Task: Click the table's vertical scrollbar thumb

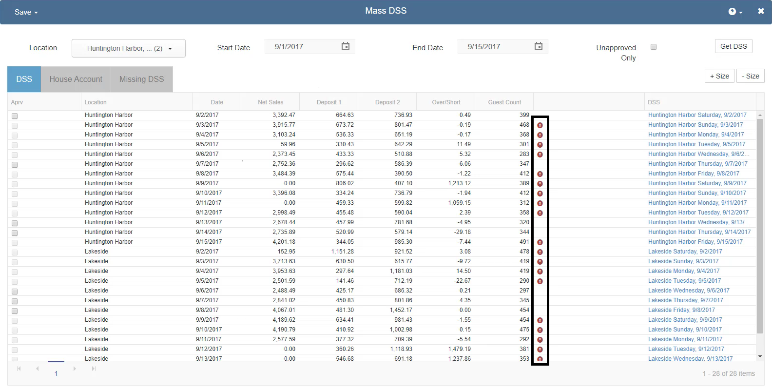Action: pyautogui.click(x=760, y=224)
